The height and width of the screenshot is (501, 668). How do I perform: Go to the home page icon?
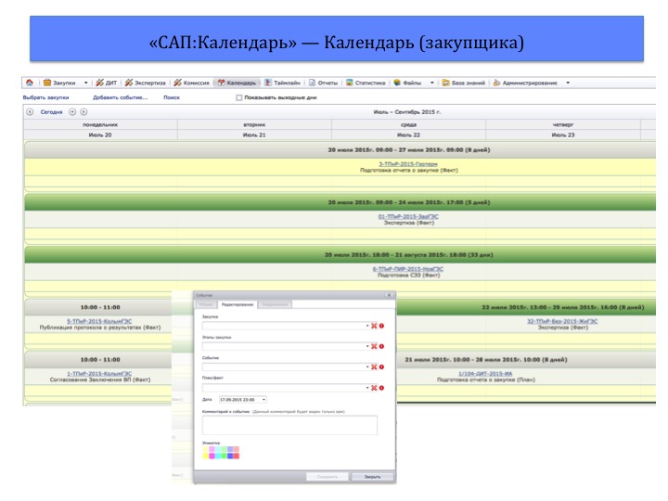(x=30, y=83)
